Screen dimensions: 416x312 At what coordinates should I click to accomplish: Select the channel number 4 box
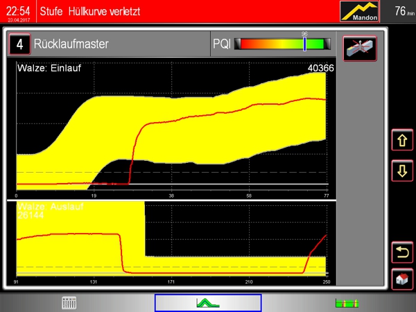coord(19,45)
